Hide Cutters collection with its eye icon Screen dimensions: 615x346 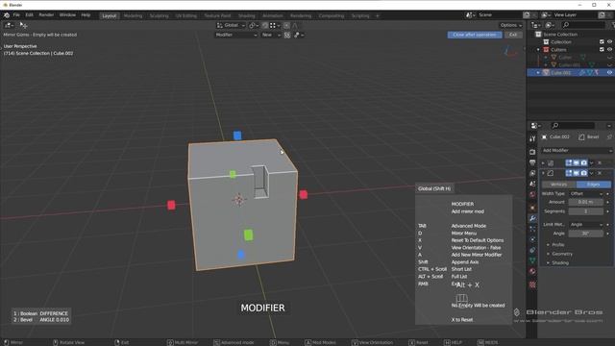(610, 50)
